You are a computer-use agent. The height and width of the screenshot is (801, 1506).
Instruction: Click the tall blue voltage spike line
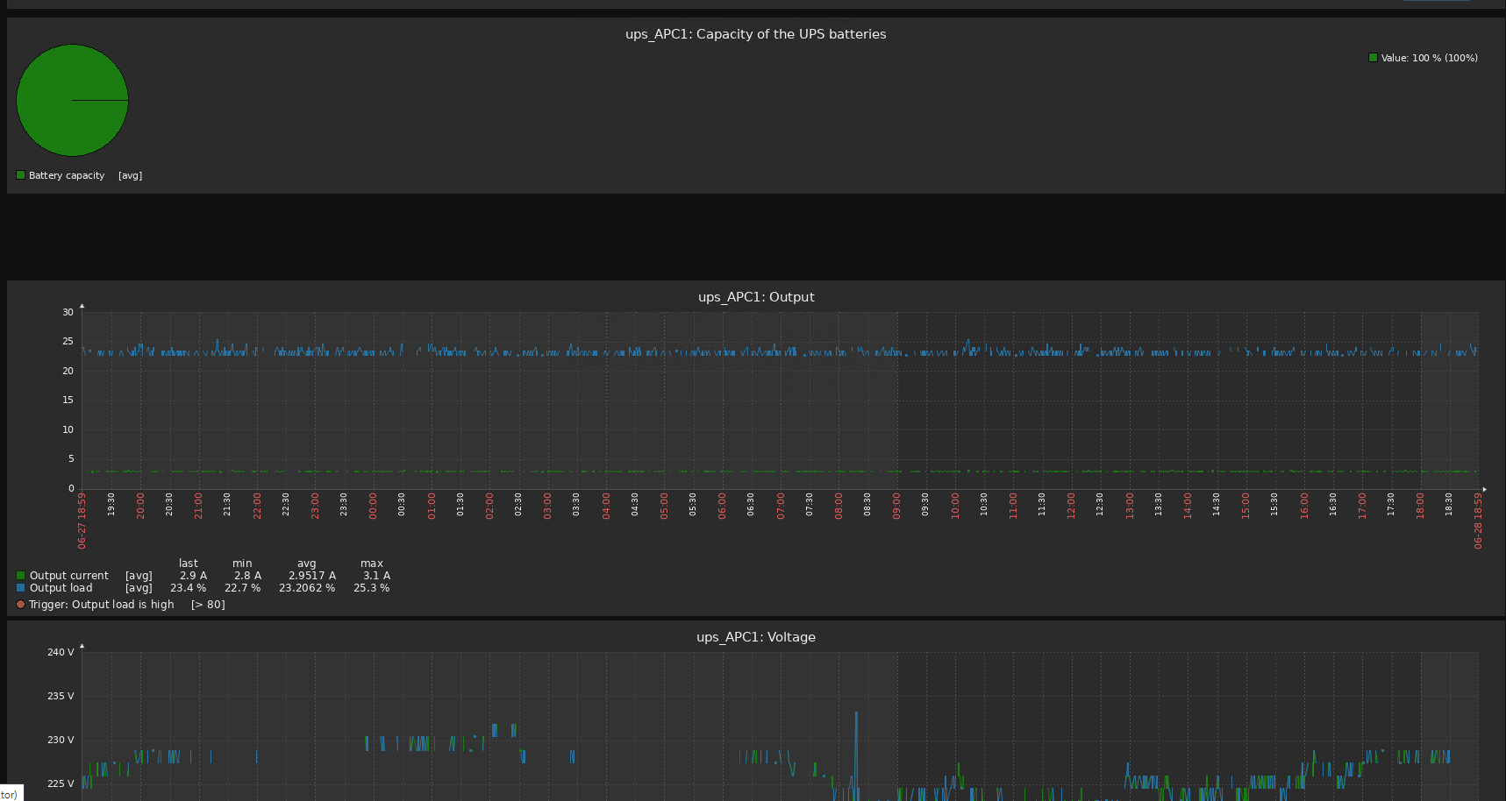pos(856,745)
